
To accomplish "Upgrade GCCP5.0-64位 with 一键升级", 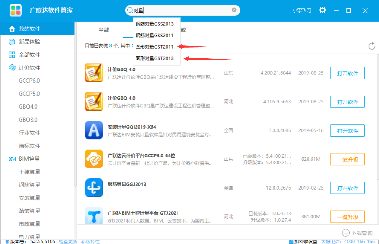I will (347, 159).
